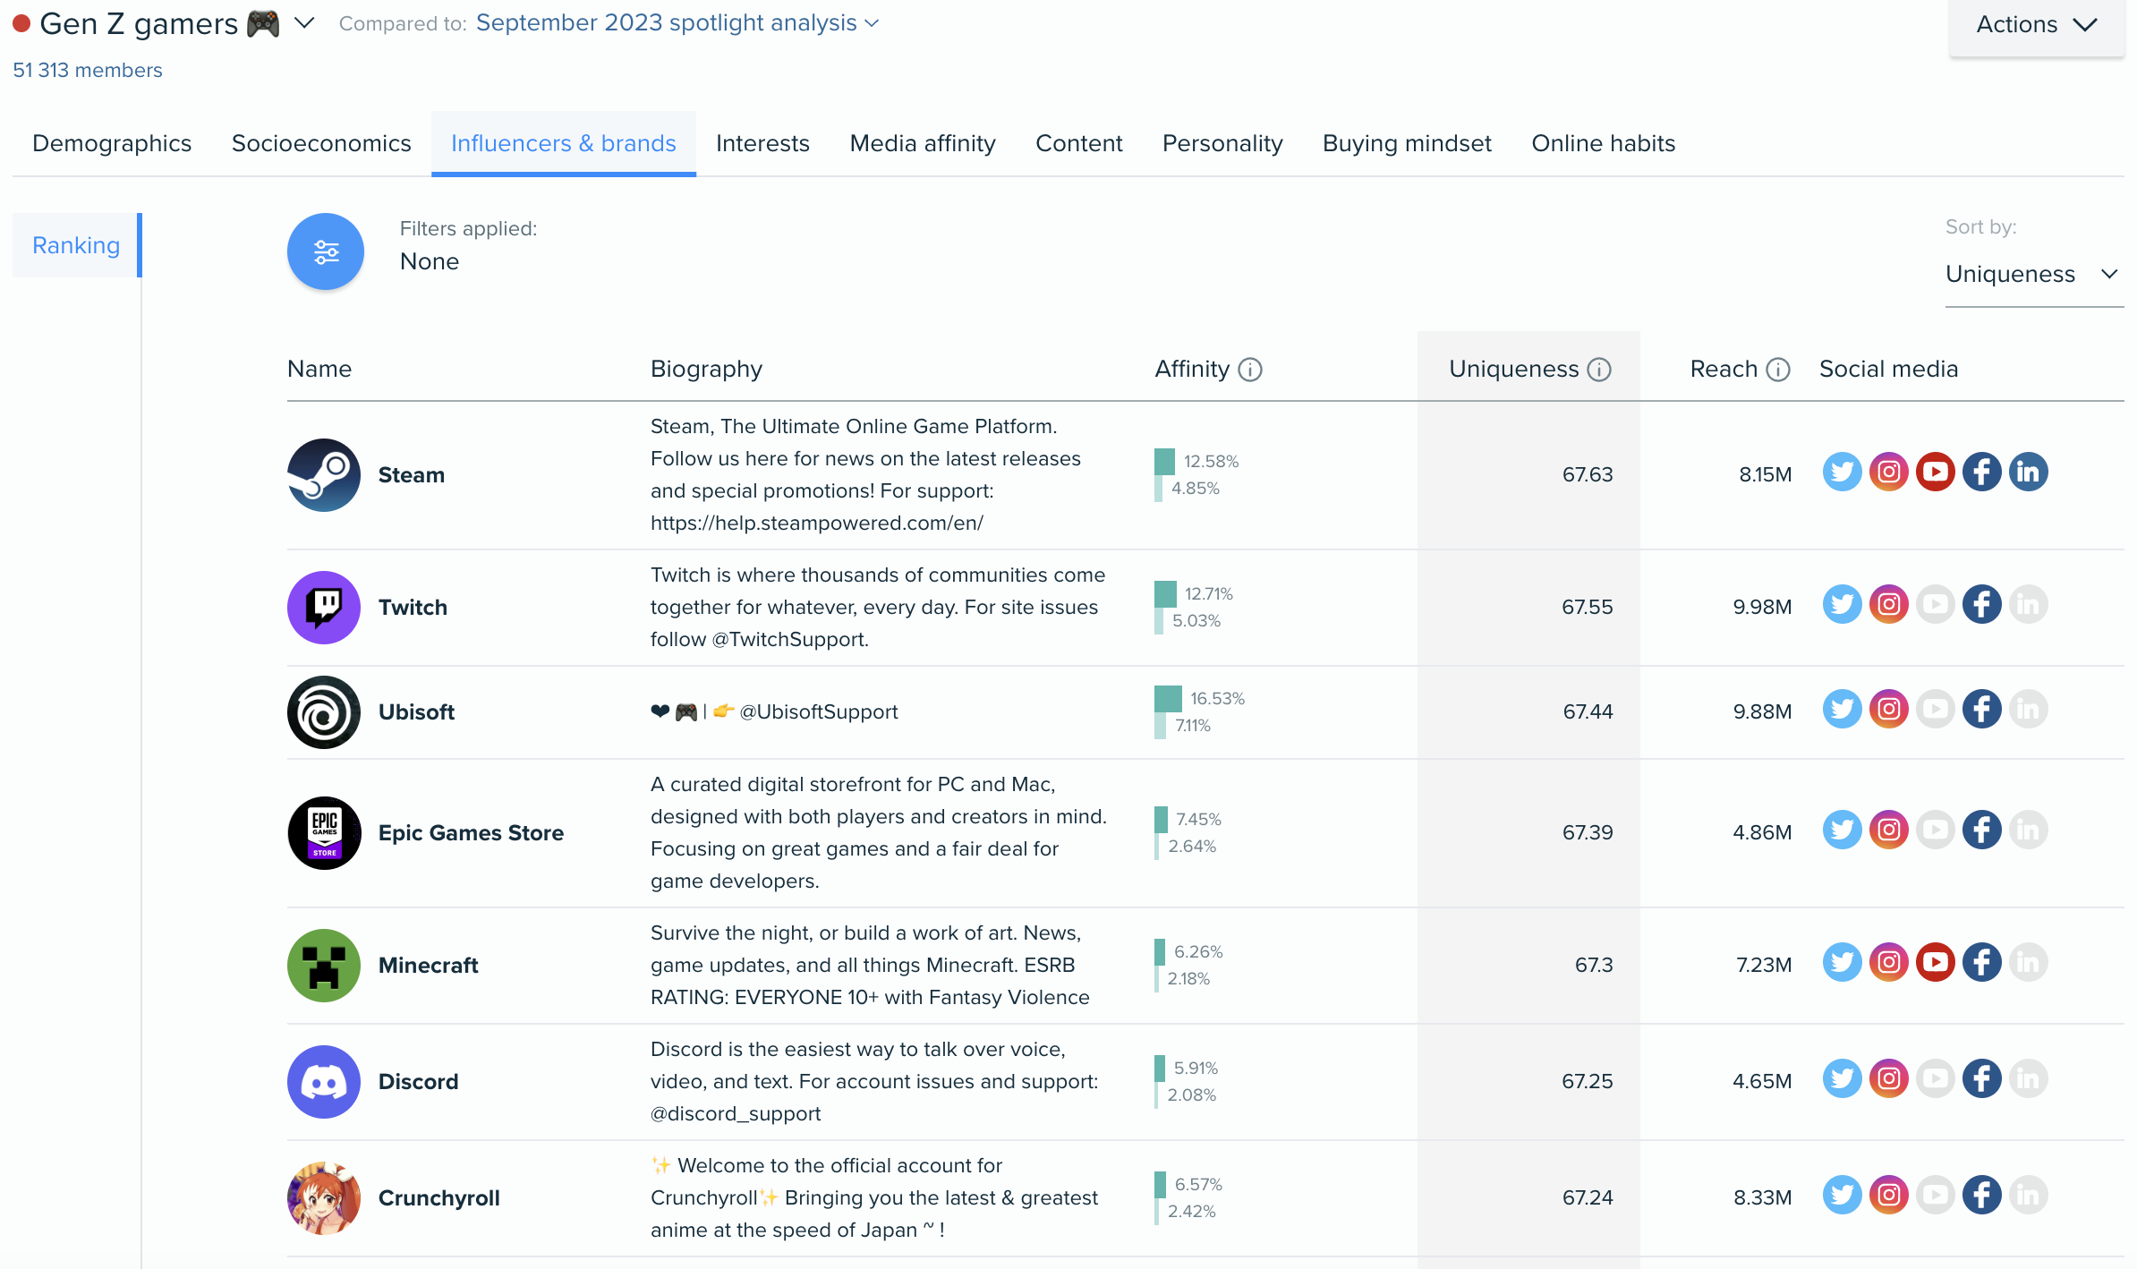Screen dimensions: 2137x1269
Task: Open Twitch's Instagram icon
Action: (x=1889, y=604)
